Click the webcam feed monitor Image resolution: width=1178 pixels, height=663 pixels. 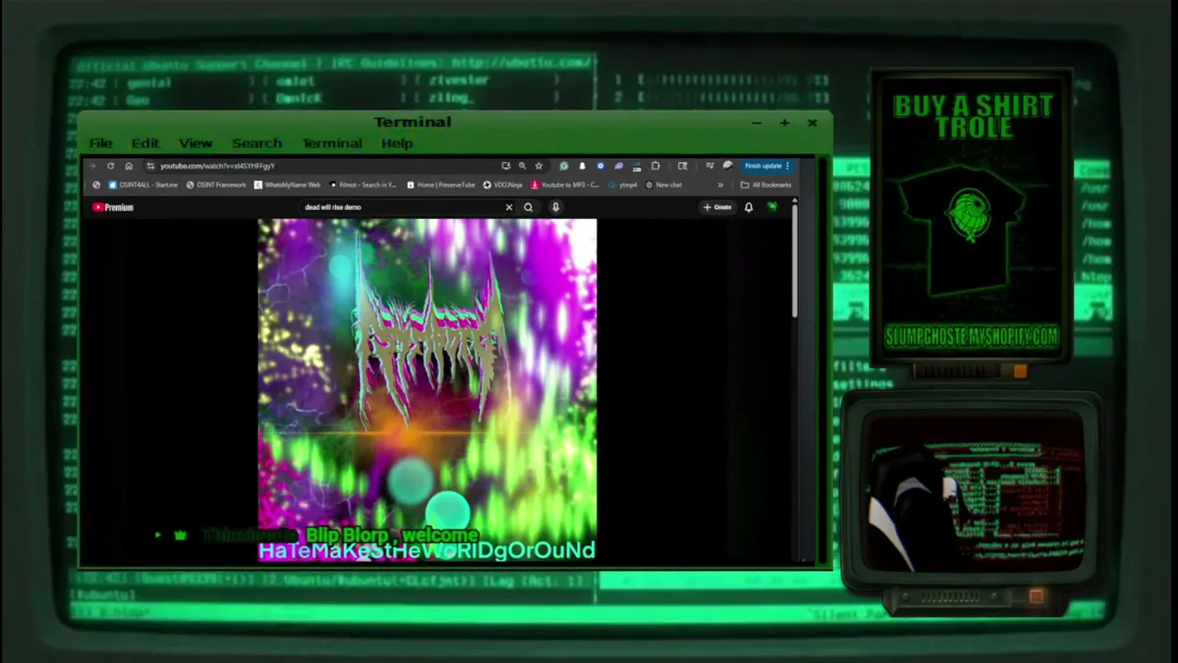pos(973,494)
